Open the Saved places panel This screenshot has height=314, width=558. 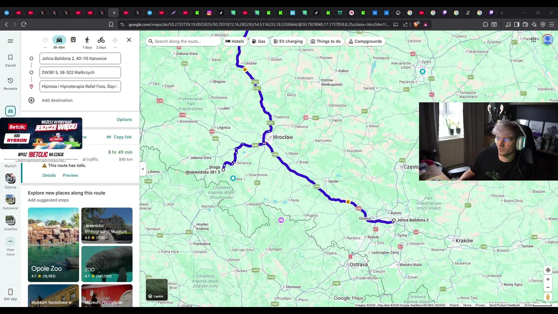click(x=10, y=61)
